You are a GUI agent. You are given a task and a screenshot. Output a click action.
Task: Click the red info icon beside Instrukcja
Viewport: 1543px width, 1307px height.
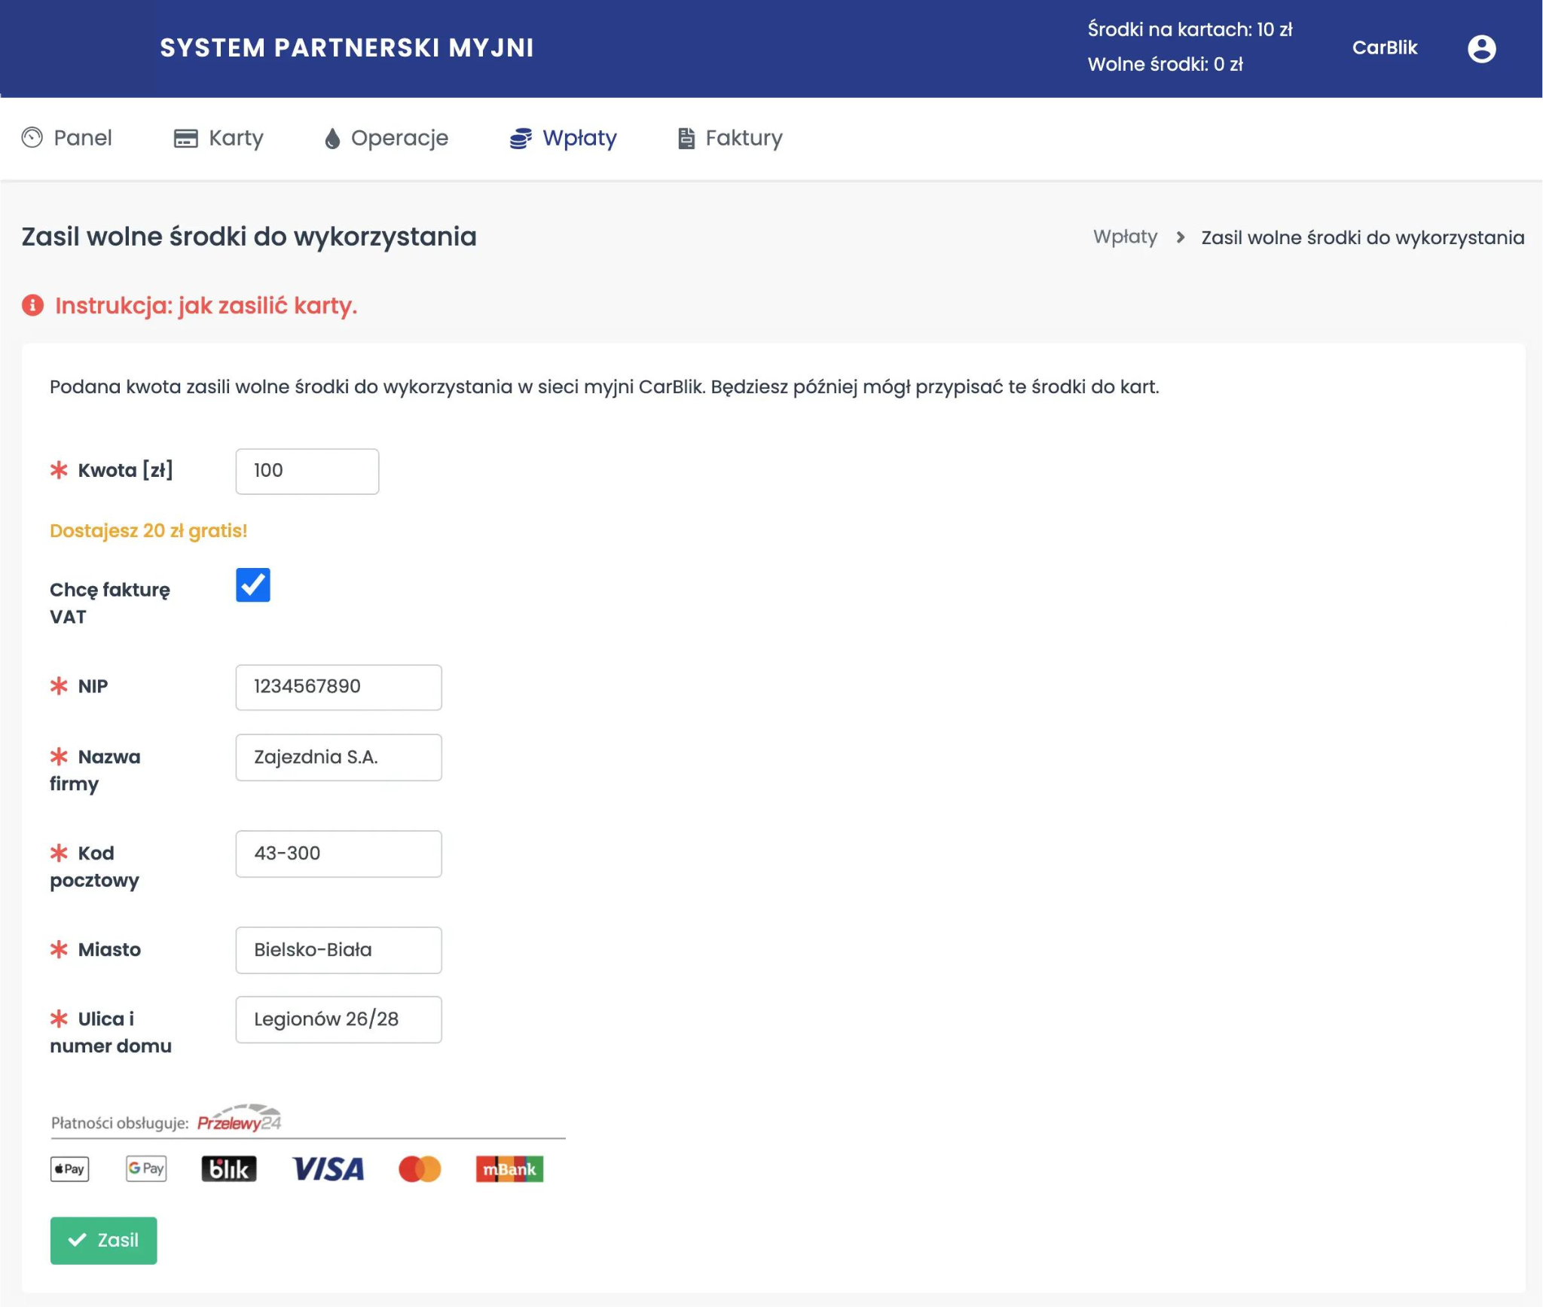pos(32,305)
